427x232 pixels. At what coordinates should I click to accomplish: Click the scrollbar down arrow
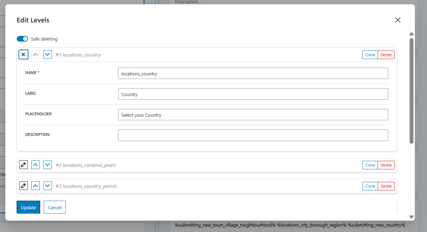click(x=411, y=217)
